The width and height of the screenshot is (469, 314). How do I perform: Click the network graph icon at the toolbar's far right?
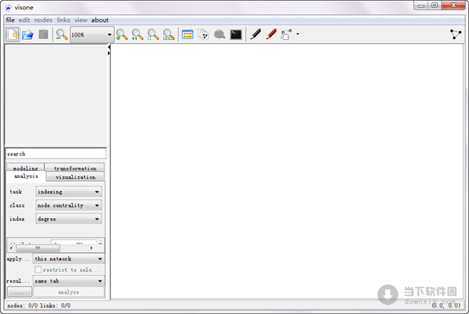click(456, 34)
